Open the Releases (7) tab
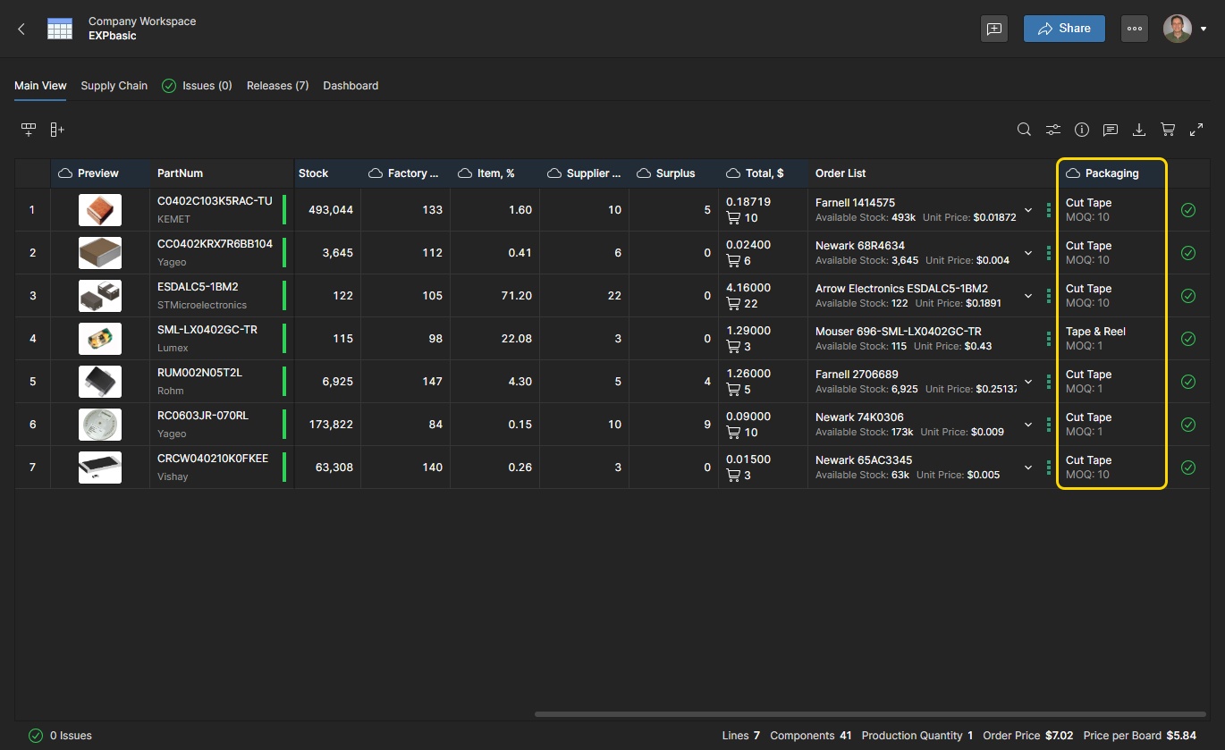Image resolution: width=1225 pixels, height=750 pixels. (x=277, y=86)
